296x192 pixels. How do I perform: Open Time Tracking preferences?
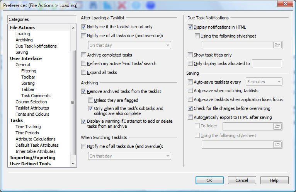(28, 127)
